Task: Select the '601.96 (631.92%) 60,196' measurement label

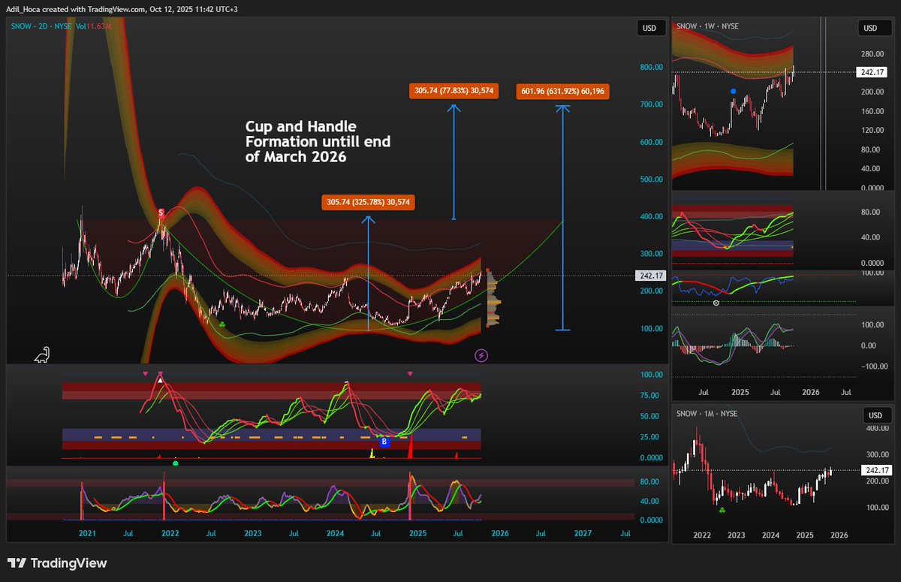Action: point(562,92)
